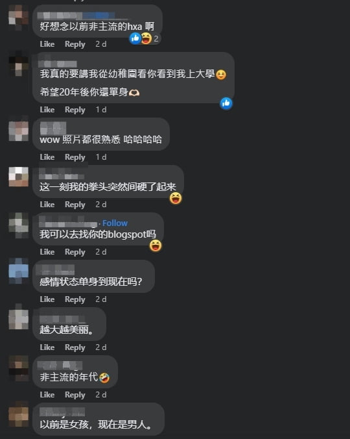Follow the author of the blogspot comment
Screen dimensions: 350x439
tap(115, 223)
